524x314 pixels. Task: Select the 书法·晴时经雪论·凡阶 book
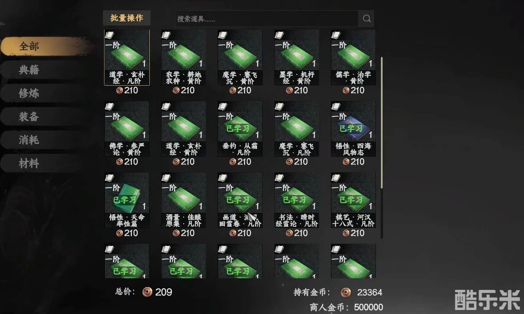tap(297, 200)
